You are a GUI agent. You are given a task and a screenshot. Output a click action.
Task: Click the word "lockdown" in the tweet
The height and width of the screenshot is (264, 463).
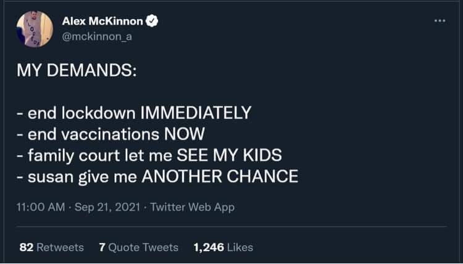98,113
